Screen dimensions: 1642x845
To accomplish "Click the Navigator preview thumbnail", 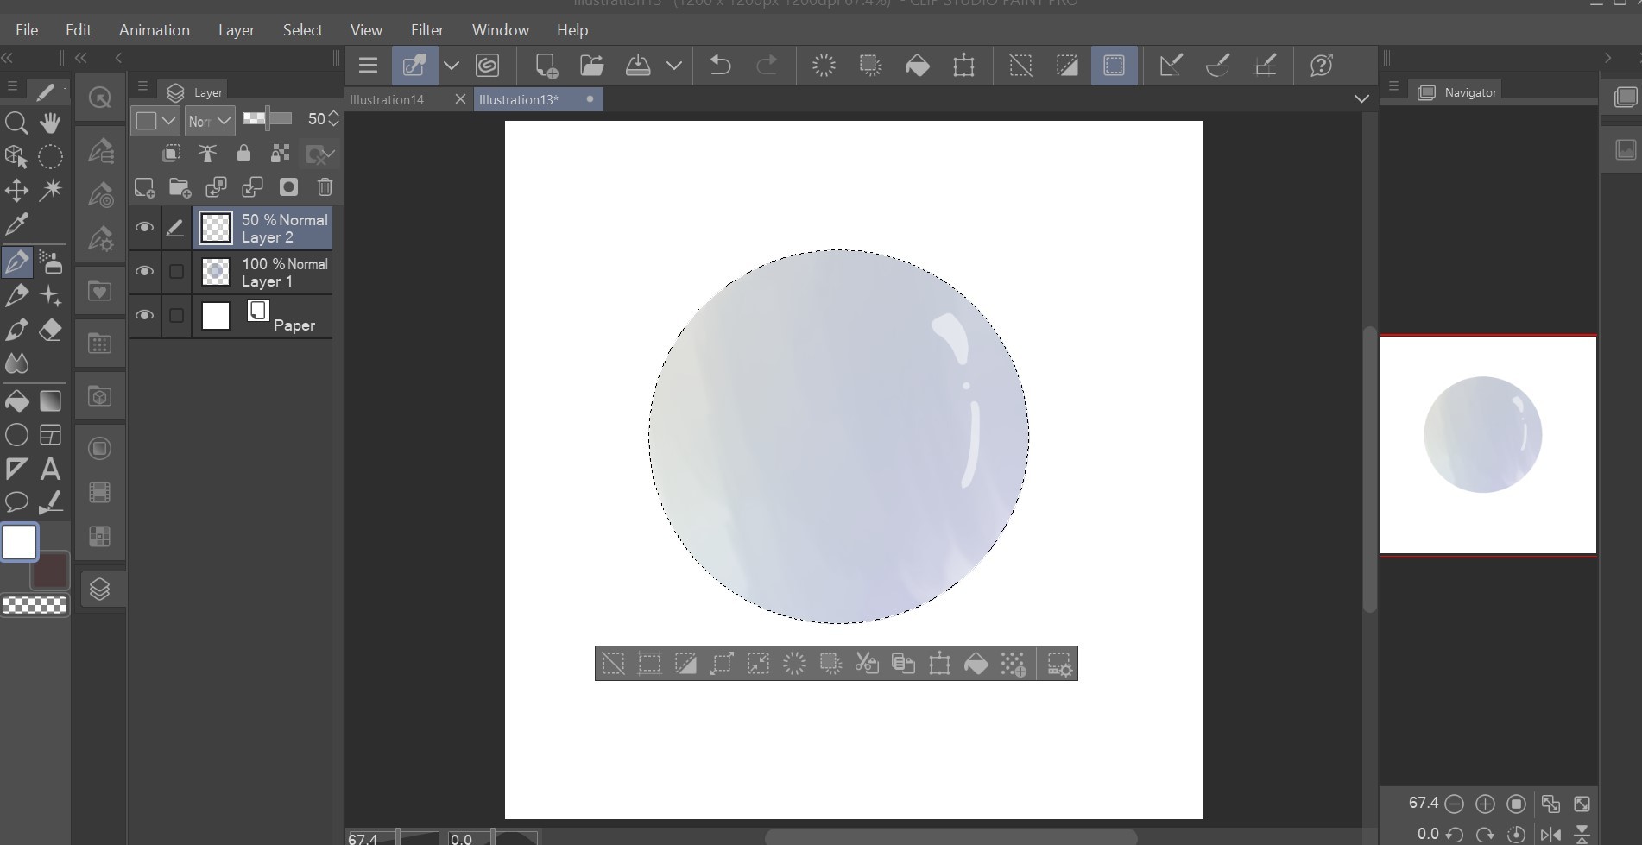I will coord(1487,445).
